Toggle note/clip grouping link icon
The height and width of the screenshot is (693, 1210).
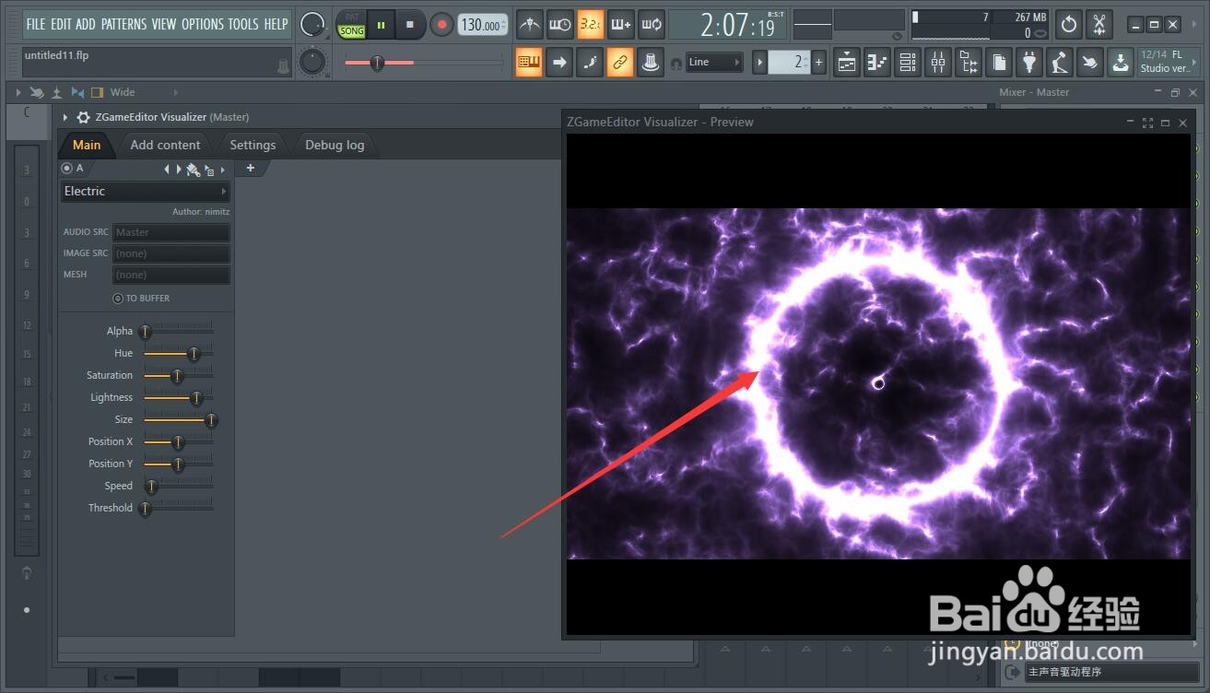620,63
